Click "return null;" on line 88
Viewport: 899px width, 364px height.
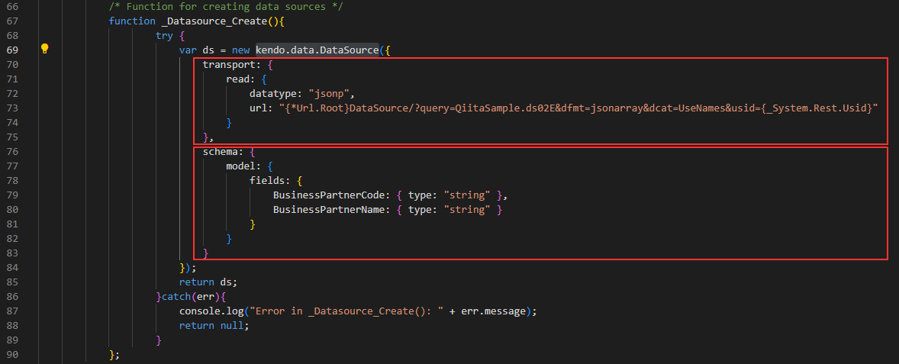click(x=214, y=326)
